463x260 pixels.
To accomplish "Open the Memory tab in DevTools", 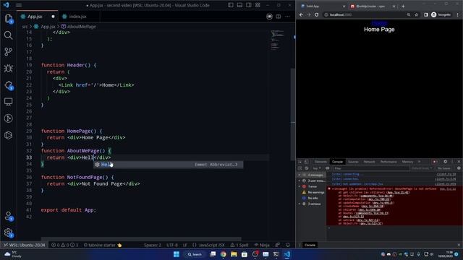I will pos(407,162).
